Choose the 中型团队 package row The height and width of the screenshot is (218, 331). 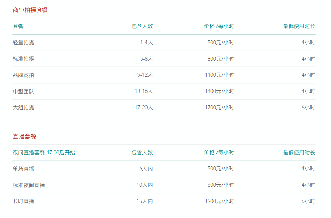164,92
